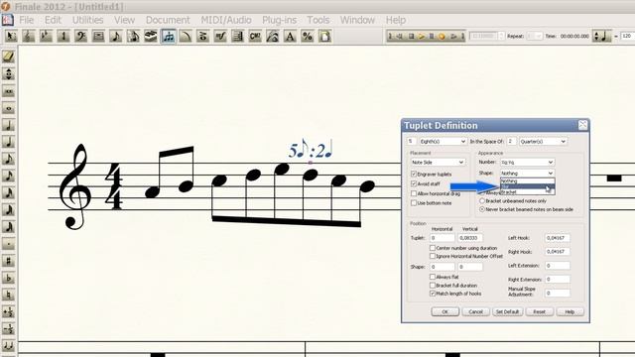Toggle Match length of hooks checkbox
635x357 pixels.
pyautogui.click(x=433, y=294)
